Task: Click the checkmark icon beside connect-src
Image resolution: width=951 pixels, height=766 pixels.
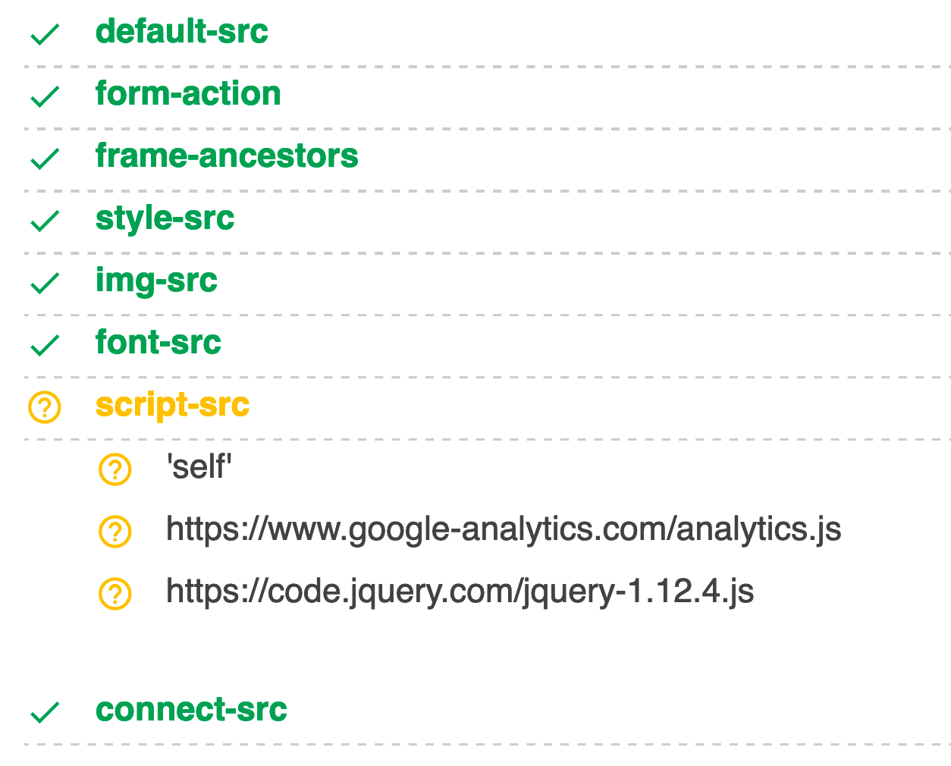Action: pos(45,712)
